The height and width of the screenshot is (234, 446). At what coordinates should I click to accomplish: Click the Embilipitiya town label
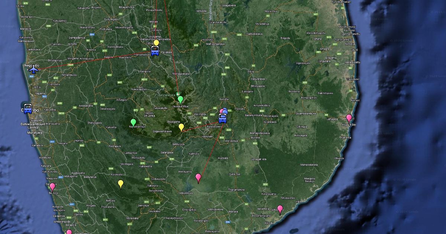189,210
